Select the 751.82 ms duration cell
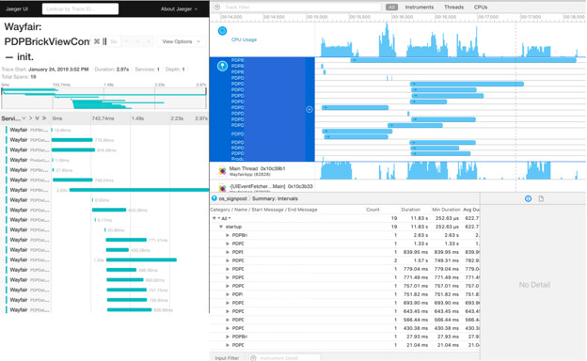587x361 pixels. point(415,294)
